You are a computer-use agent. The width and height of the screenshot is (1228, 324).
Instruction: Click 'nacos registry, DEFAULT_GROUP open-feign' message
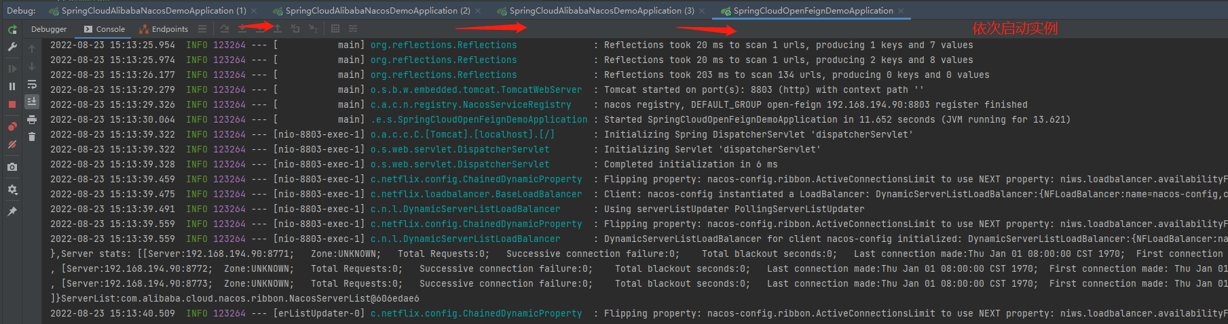pyautogui.click(x=815, y=104)
